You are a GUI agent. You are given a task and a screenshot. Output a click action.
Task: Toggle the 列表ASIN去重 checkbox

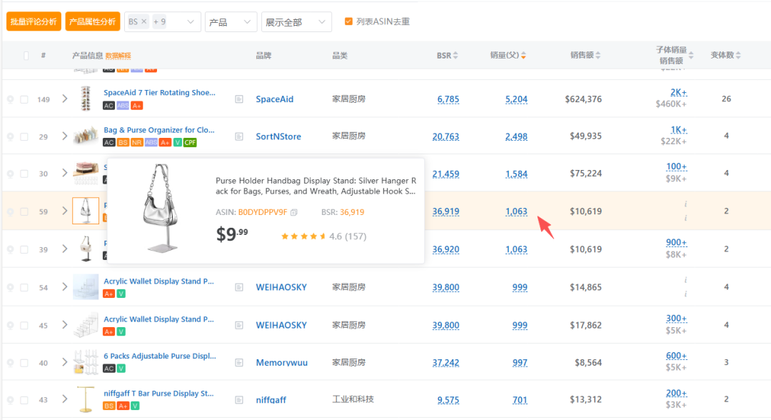[348, 21]
